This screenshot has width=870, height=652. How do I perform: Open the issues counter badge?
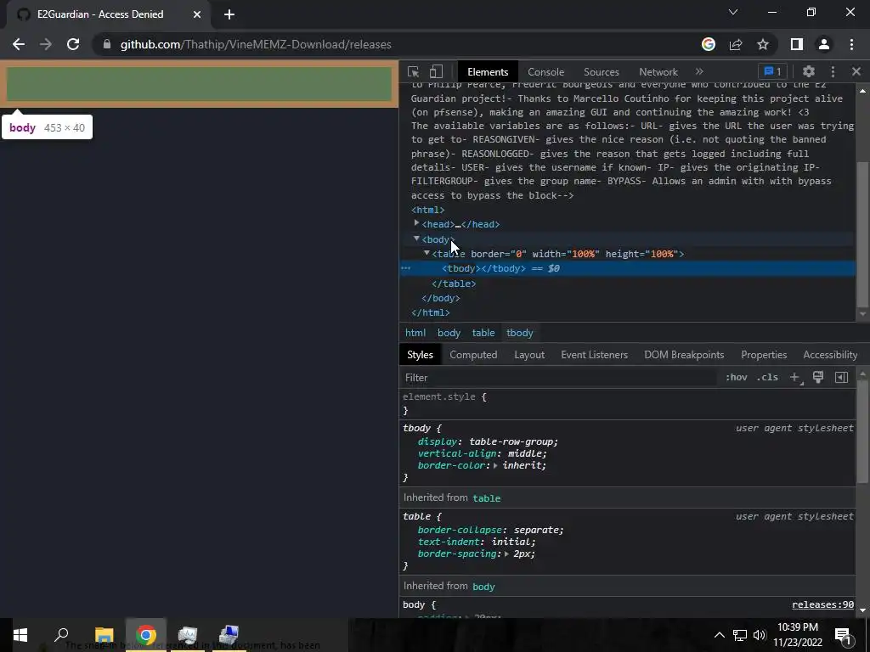773,71
